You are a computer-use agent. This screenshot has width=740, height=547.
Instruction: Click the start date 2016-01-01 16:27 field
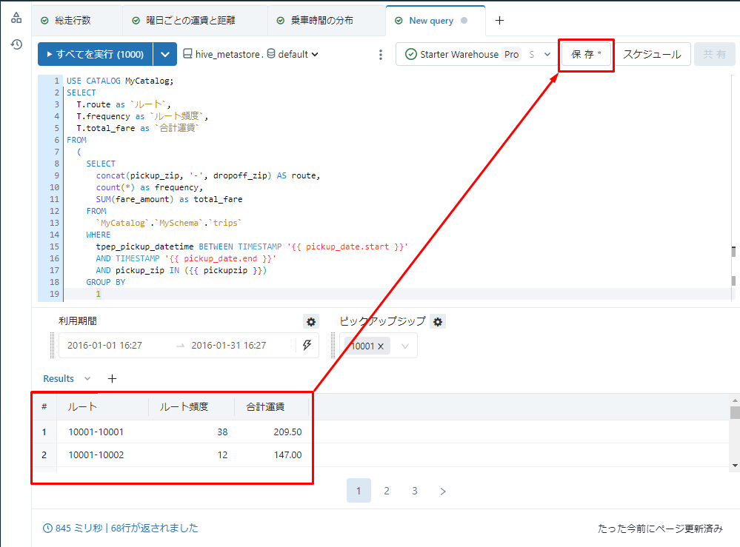tap(104, 346)
